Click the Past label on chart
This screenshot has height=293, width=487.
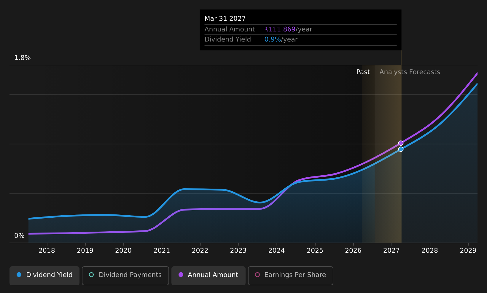[363, 72]
